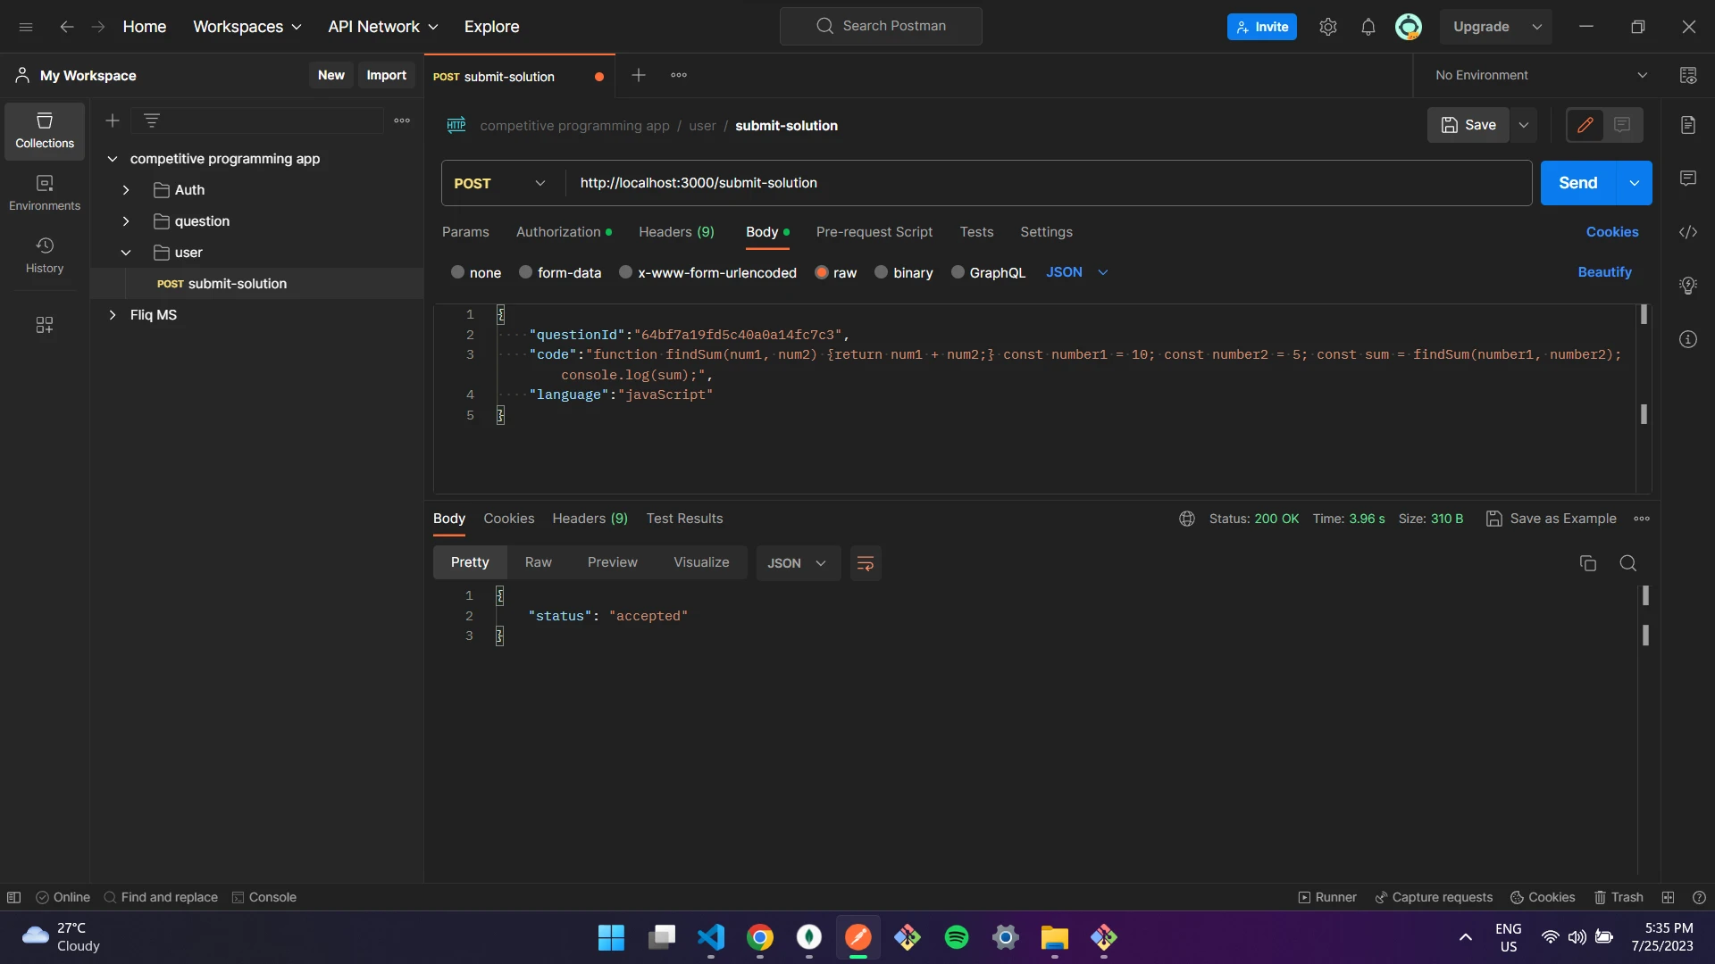Show the Raw response view
Viewport: 1715px width, 964px height.
[x=539, y=562]
